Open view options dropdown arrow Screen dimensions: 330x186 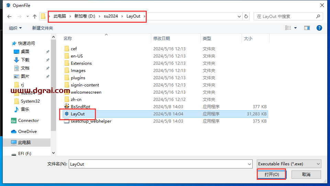(x=296, y=28)
